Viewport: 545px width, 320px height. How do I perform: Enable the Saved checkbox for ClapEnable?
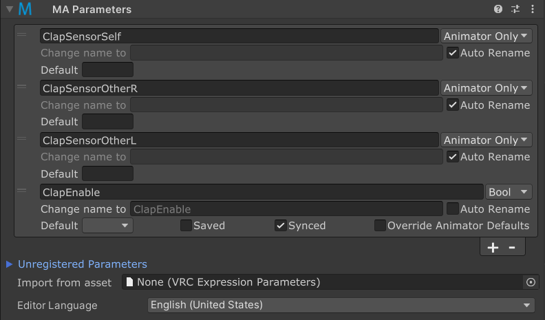[x=186, y=226]
